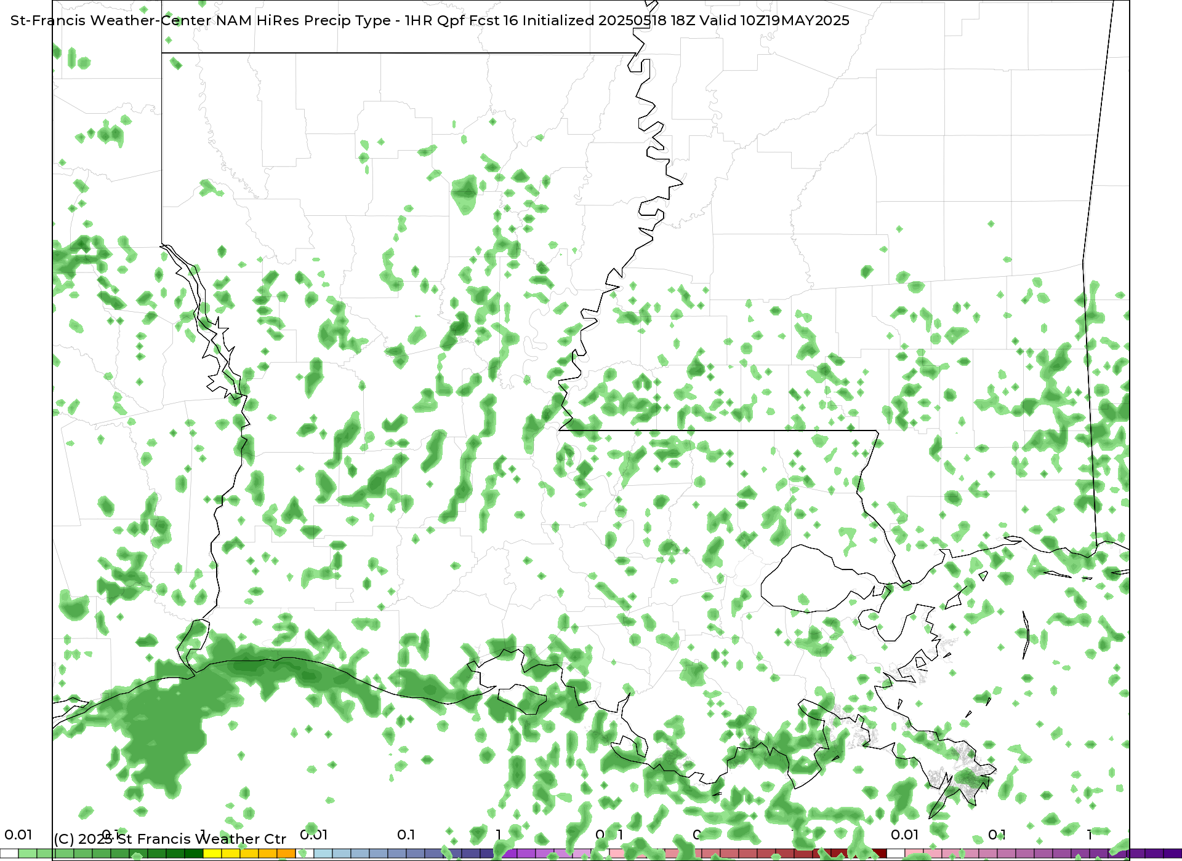
Task: Select the orange swatch ending the yellow scale
Action: coord(286,854)
